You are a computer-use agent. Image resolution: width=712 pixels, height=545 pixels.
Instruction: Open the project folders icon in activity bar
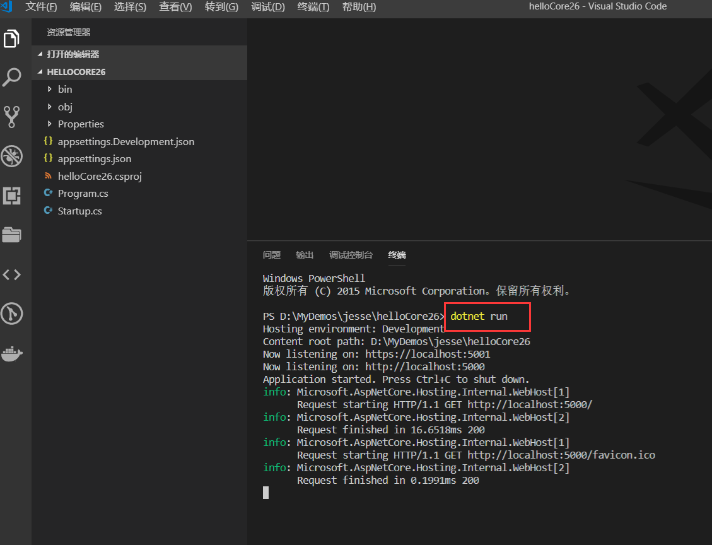click(x=12, y=235)
